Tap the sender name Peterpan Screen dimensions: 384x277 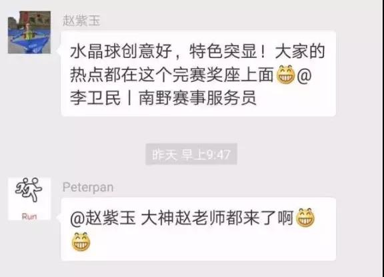coord(88,187)
